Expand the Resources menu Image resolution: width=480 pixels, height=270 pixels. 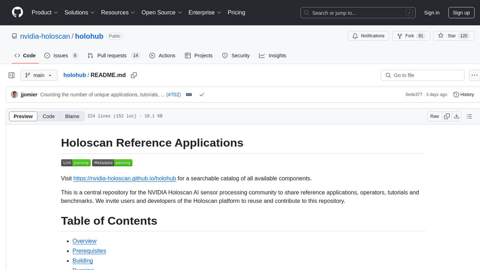tap(118, 12)
